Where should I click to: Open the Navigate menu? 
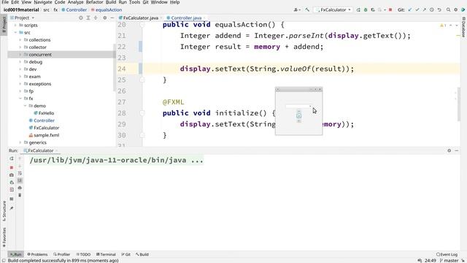pos(43,2)
